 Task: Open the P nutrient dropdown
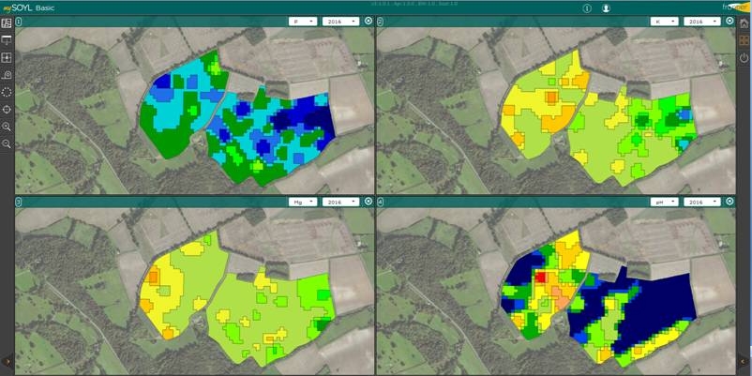tap(302, 20)
